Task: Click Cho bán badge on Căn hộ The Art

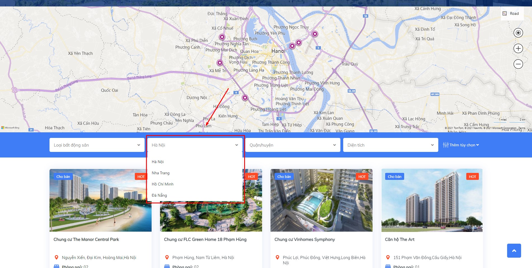Action: (x=395, y=177)
